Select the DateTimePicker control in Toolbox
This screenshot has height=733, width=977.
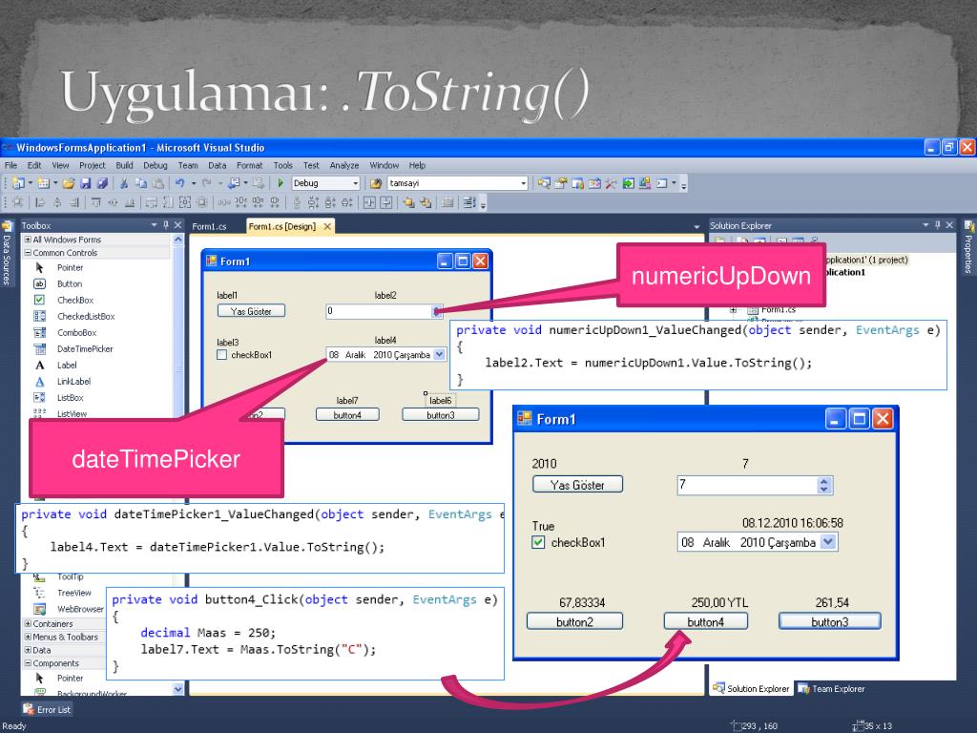pos(85,349)
